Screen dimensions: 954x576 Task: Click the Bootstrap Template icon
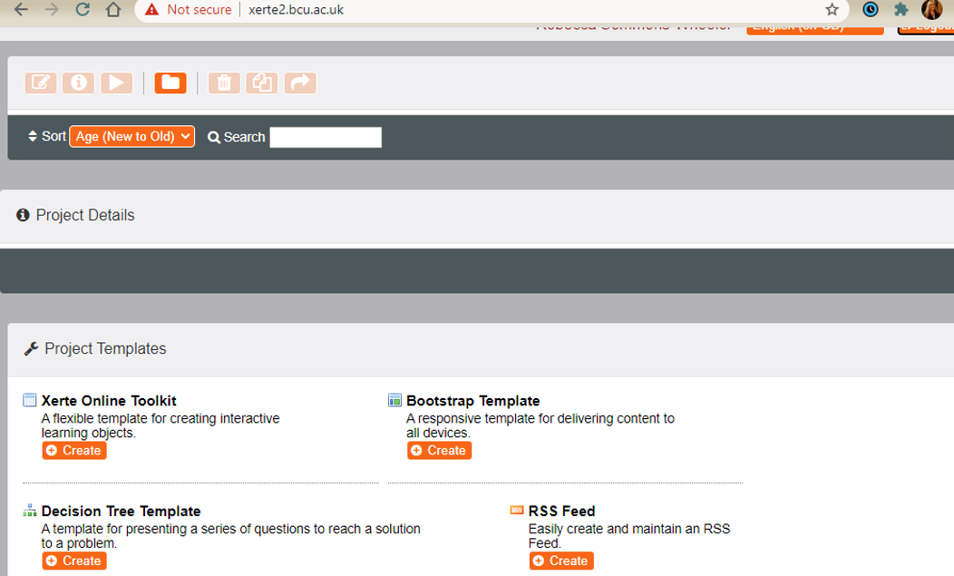point(394,400)
